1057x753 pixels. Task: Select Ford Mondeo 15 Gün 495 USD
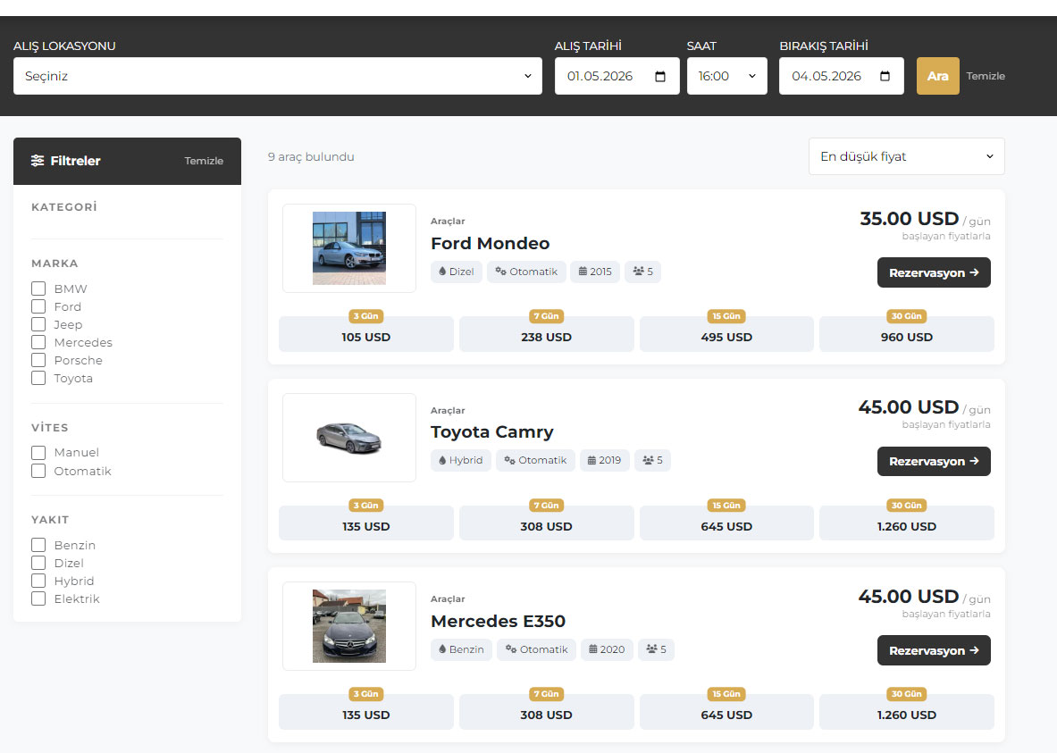[x=726, y=334]
